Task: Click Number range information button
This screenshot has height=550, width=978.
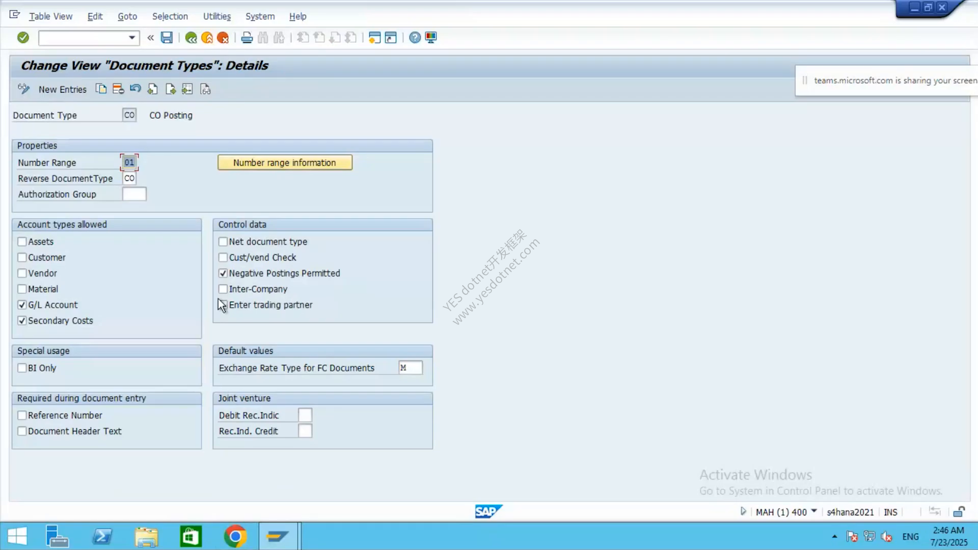Action: [285, 162]
